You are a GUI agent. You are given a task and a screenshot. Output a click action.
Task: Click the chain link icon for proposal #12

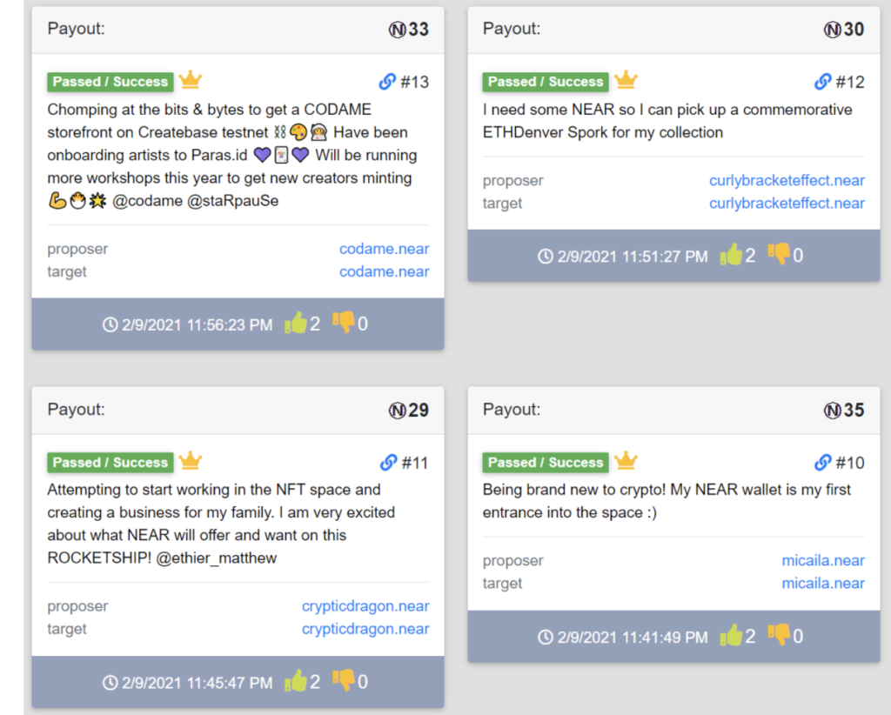[822, 82]
